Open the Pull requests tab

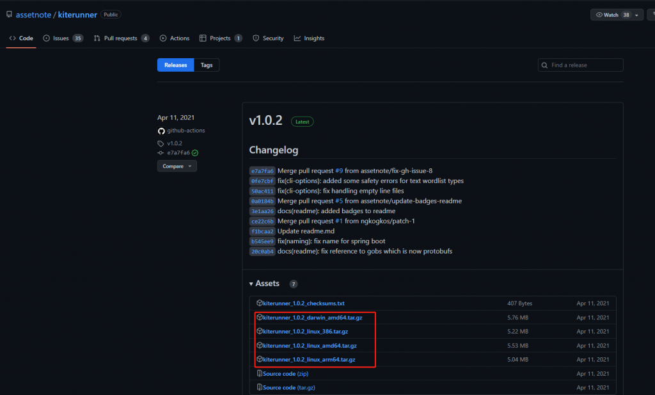[x=122, y=38]
